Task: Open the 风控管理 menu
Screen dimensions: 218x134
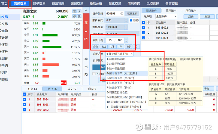Action: click(x=153, y=4)
